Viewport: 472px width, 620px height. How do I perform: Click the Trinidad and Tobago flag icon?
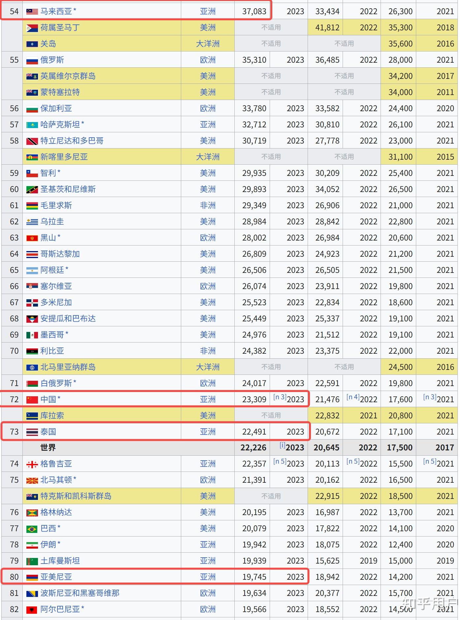(x=32, y=141)
